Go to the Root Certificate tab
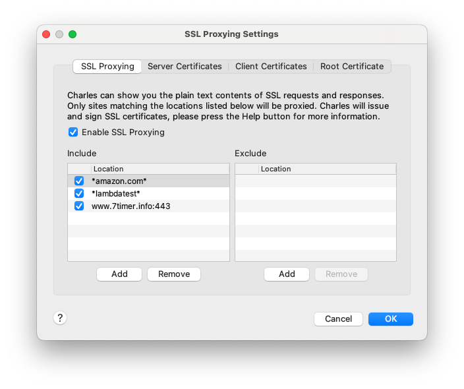The height and width of the screenshot is (389, 464). [x=352, y=67]
